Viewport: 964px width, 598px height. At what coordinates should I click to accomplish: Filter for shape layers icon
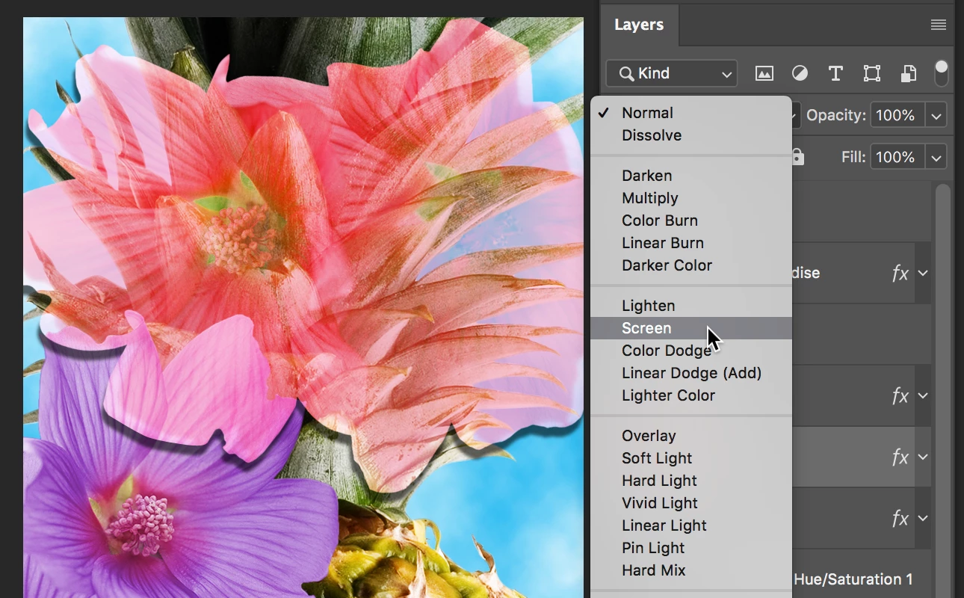point(871,73)
